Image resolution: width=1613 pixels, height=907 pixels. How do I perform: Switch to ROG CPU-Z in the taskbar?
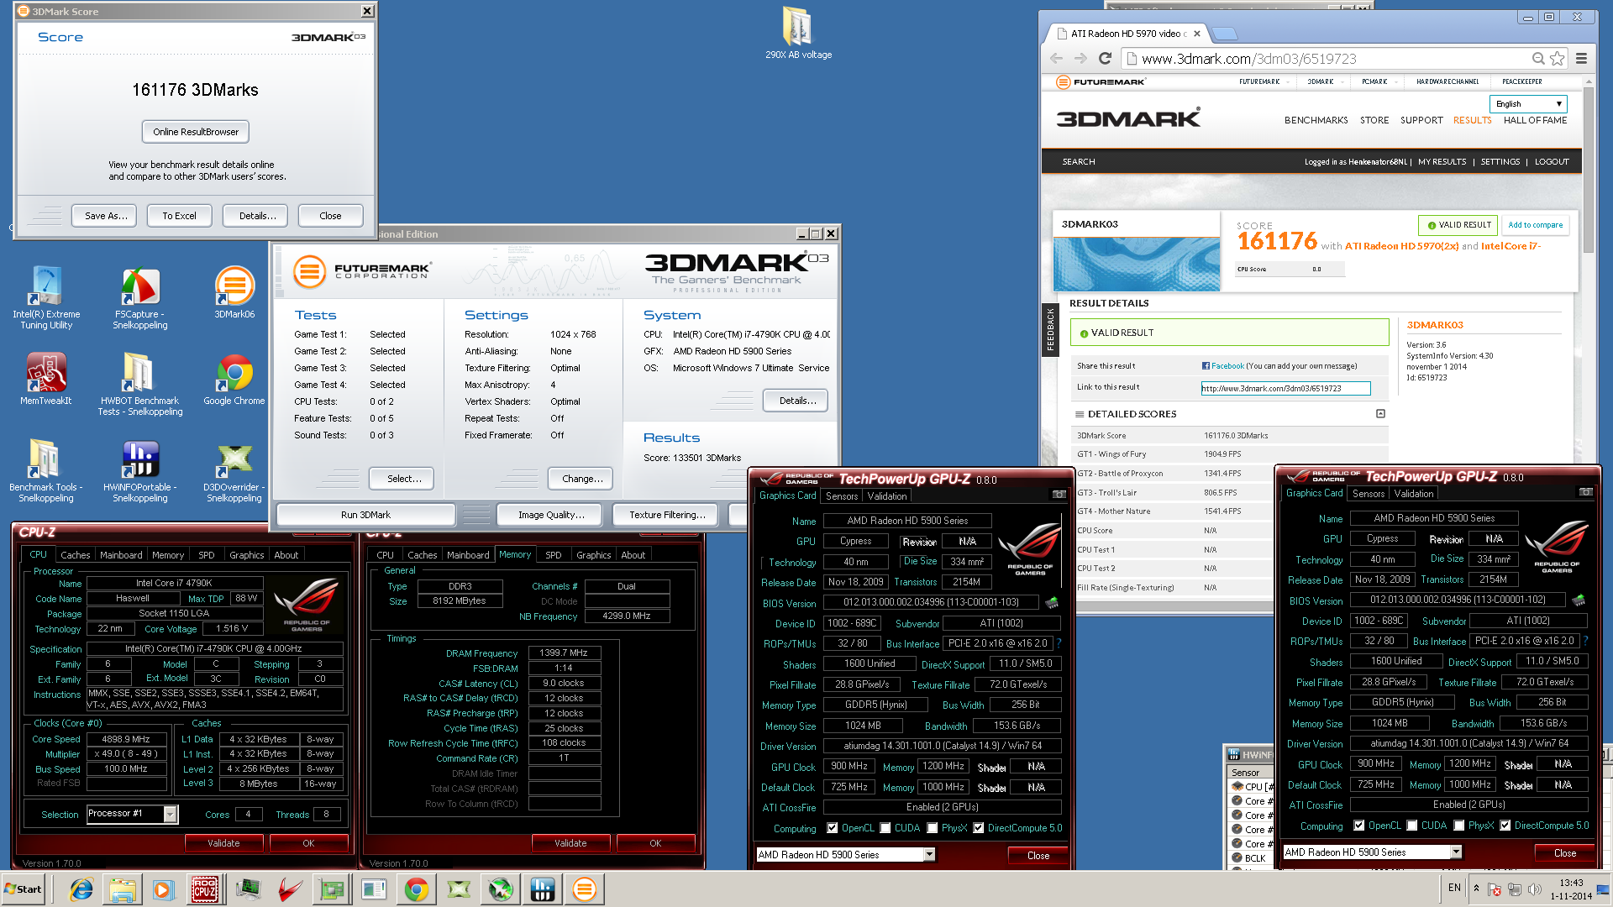205,889
